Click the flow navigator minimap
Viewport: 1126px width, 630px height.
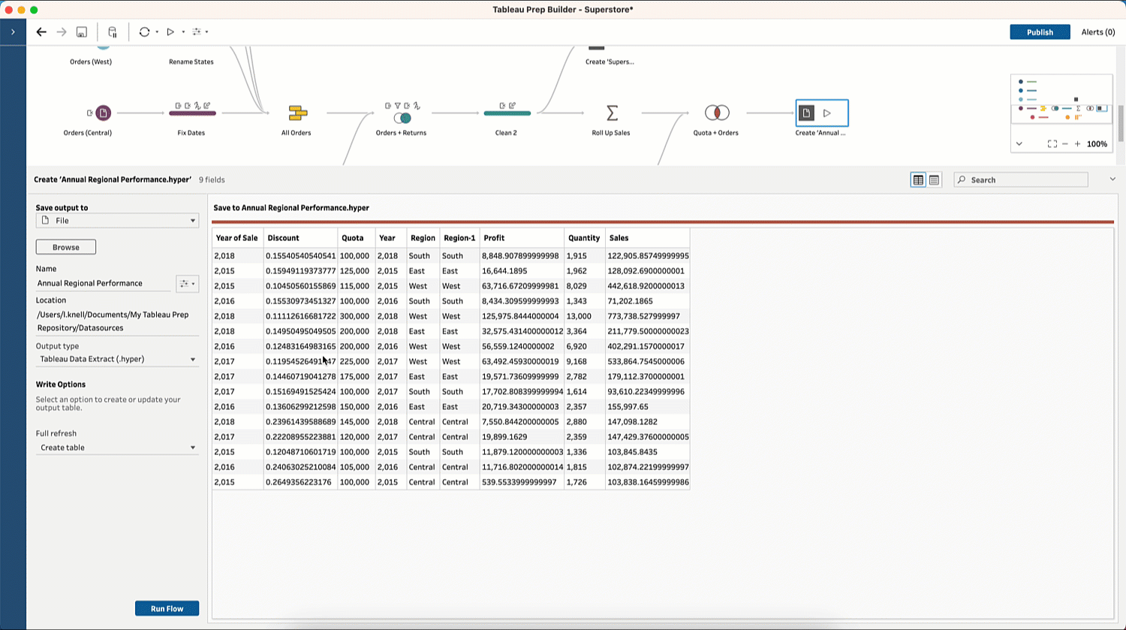click(x=1061, y=105)
